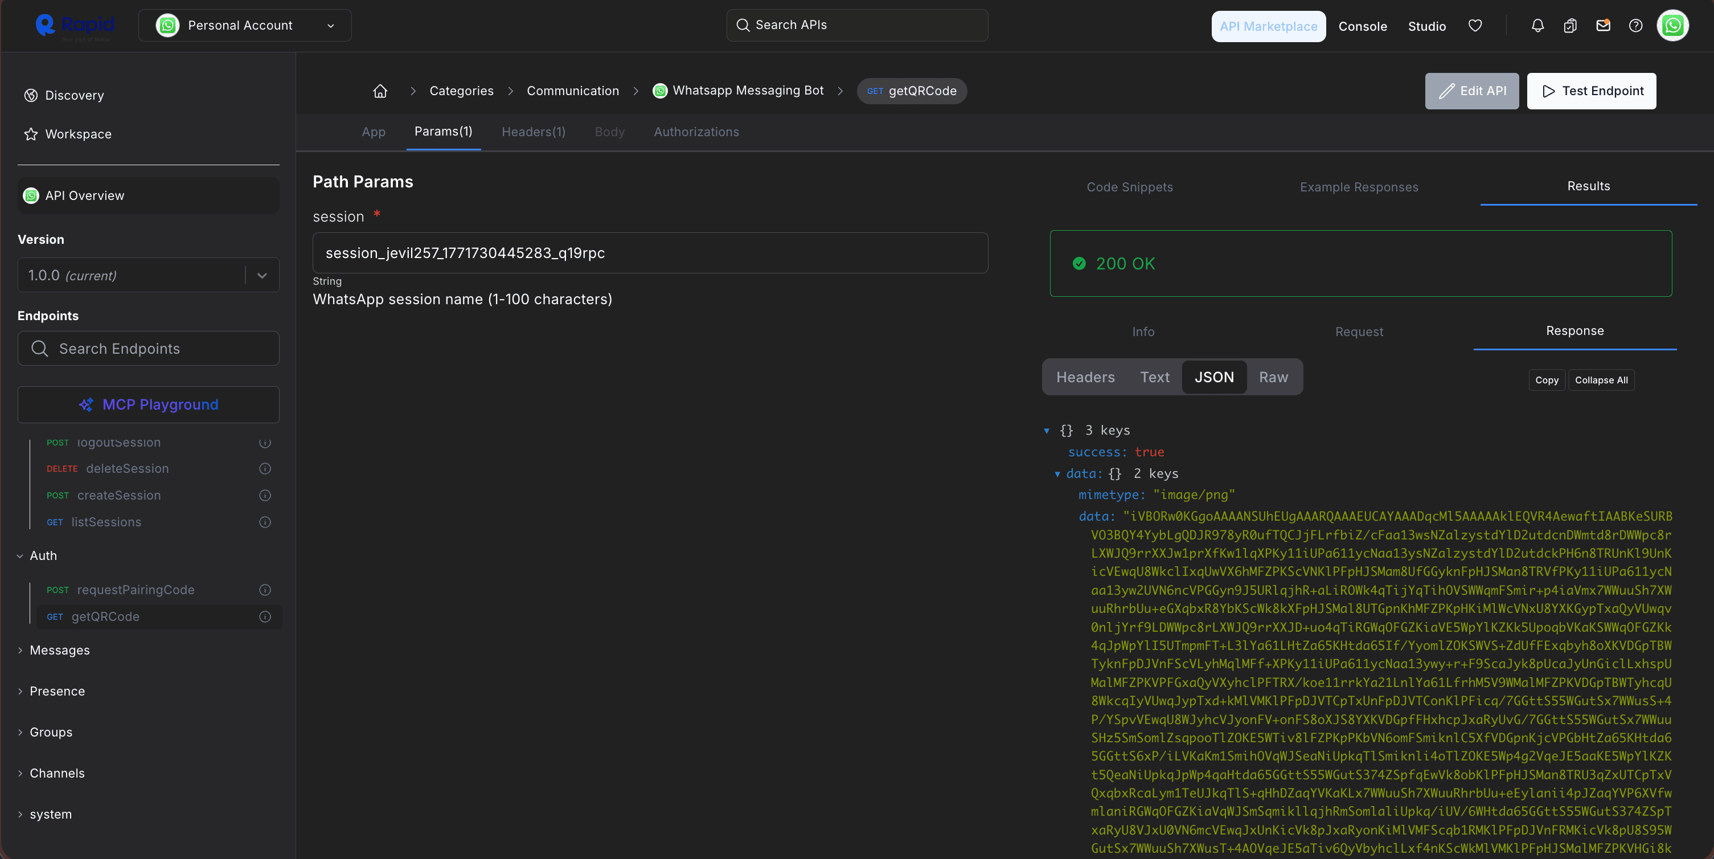The image size is (1714, 859).
Task: Open the help question mark icon
Action: (1635, 25)
